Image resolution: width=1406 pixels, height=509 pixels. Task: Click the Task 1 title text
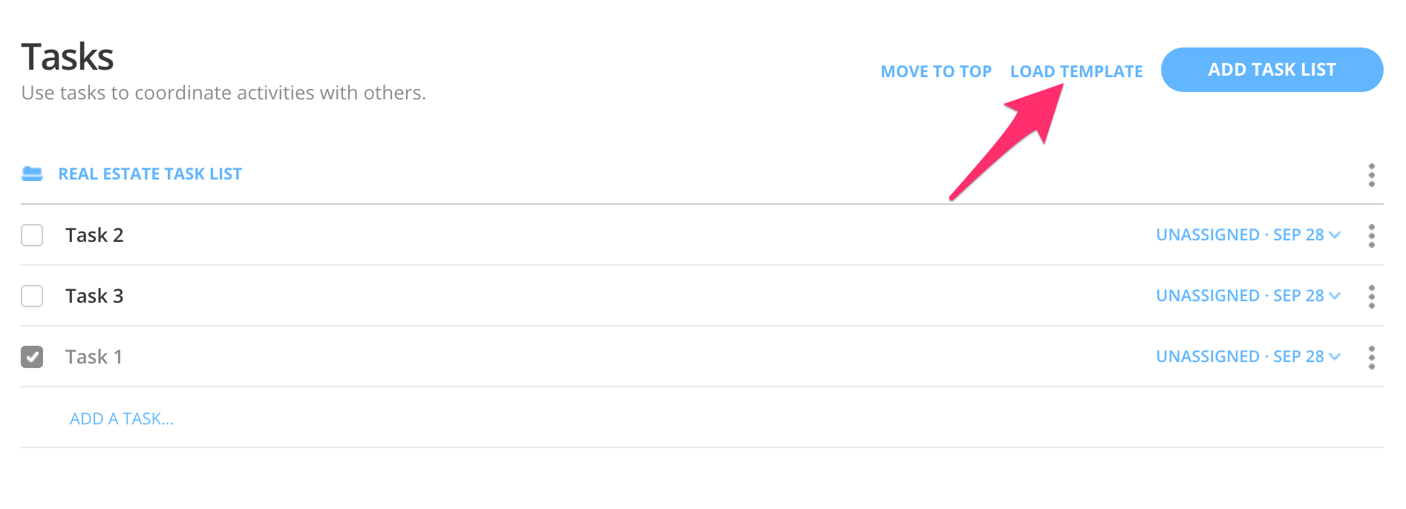(94, 356)
